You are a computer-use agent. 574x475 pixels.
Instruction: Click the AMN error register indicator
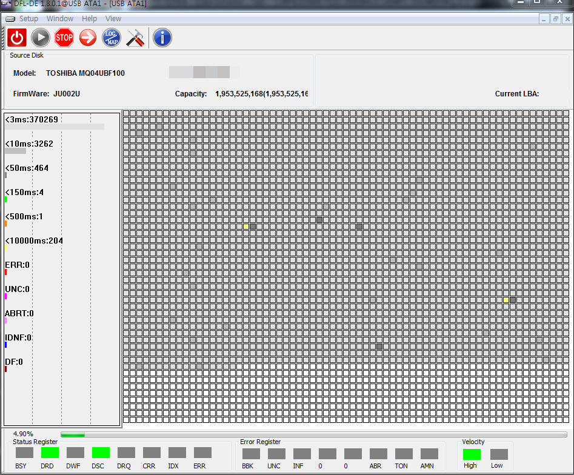click(x=429, y=454)
